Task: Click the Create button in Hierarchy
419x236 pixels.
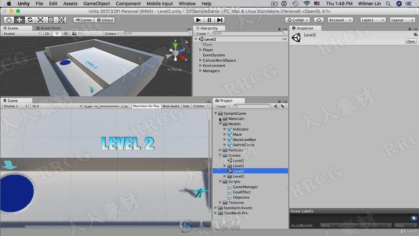Action: (x=203, y=33)
